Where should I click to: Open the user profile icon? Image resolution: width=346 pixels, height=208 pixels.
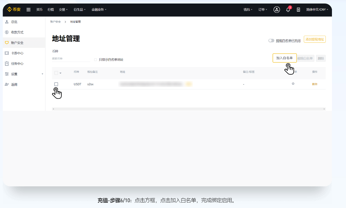tap(276, 10)
